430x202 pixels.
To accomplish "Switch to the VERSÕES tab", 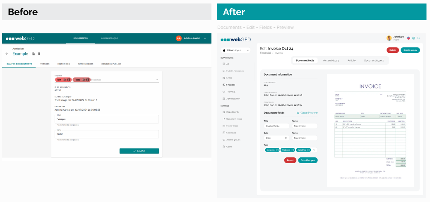I will pyautogui.click(x=45, y=64).
